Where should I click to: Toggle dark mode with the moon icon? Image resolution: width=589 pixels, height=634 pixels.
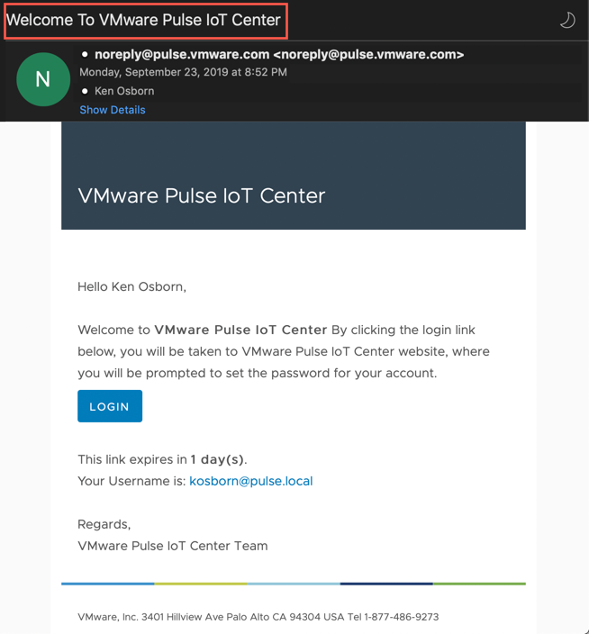(567, 20)
